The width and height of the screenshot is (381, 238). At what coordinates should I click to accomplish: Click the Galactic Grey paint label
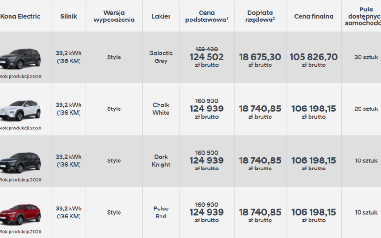pos(161,57)
